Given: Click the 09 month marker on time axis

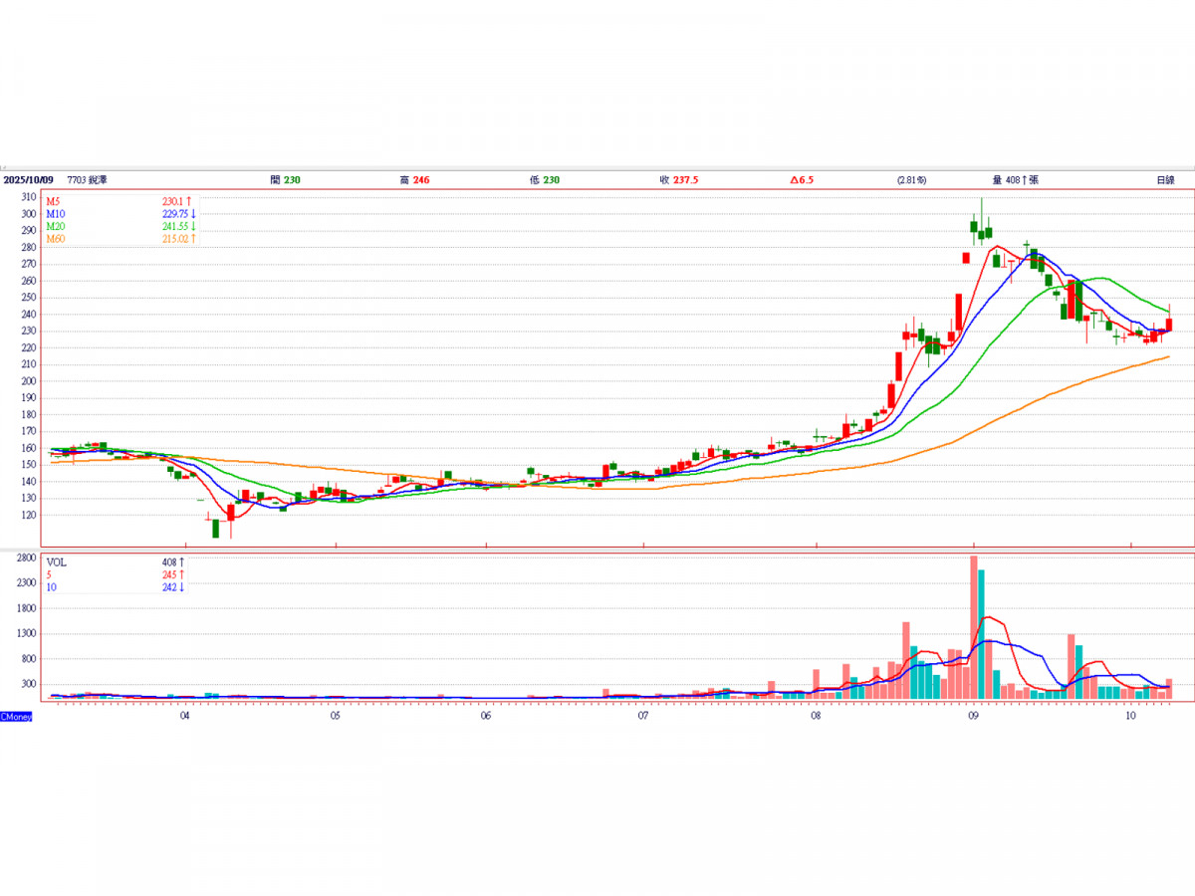Looking at the screenshot, I should pyautogui.click(x=972, y=716).
